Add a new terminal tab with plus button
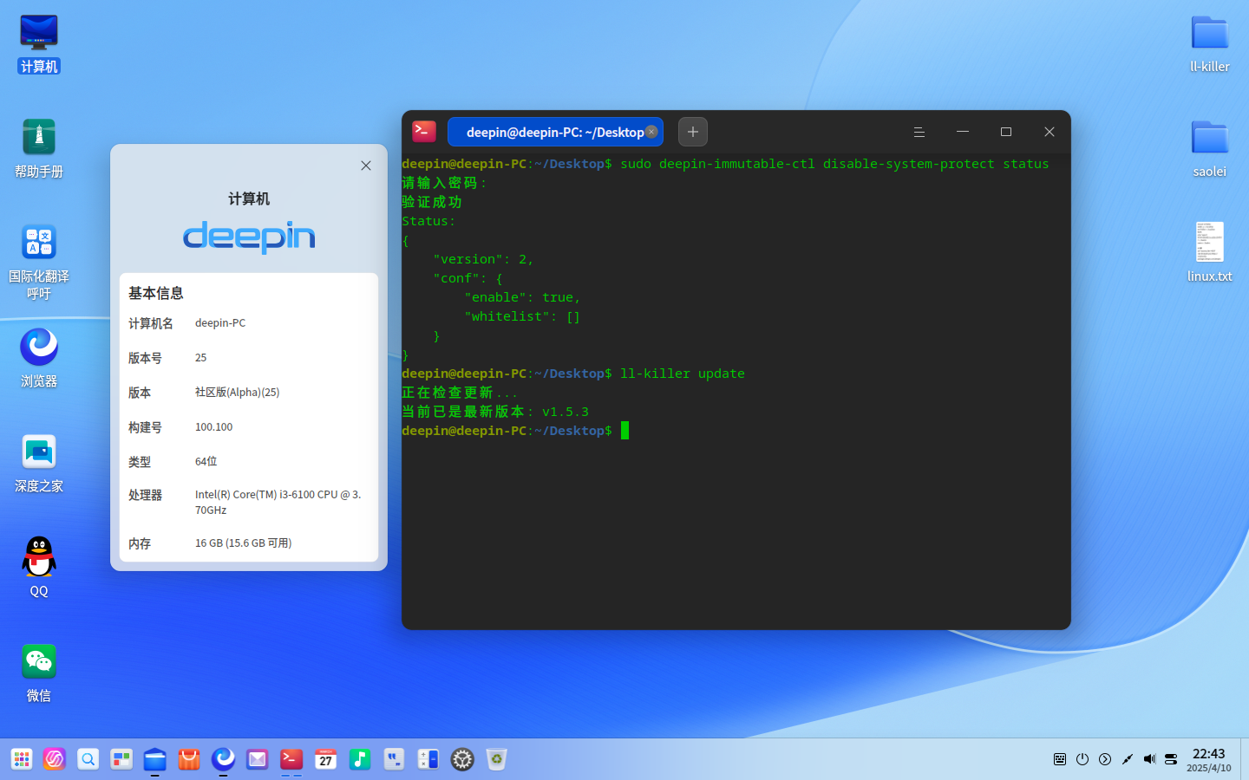The width and height of the screenshot is (1249, 780). point(692,132)
